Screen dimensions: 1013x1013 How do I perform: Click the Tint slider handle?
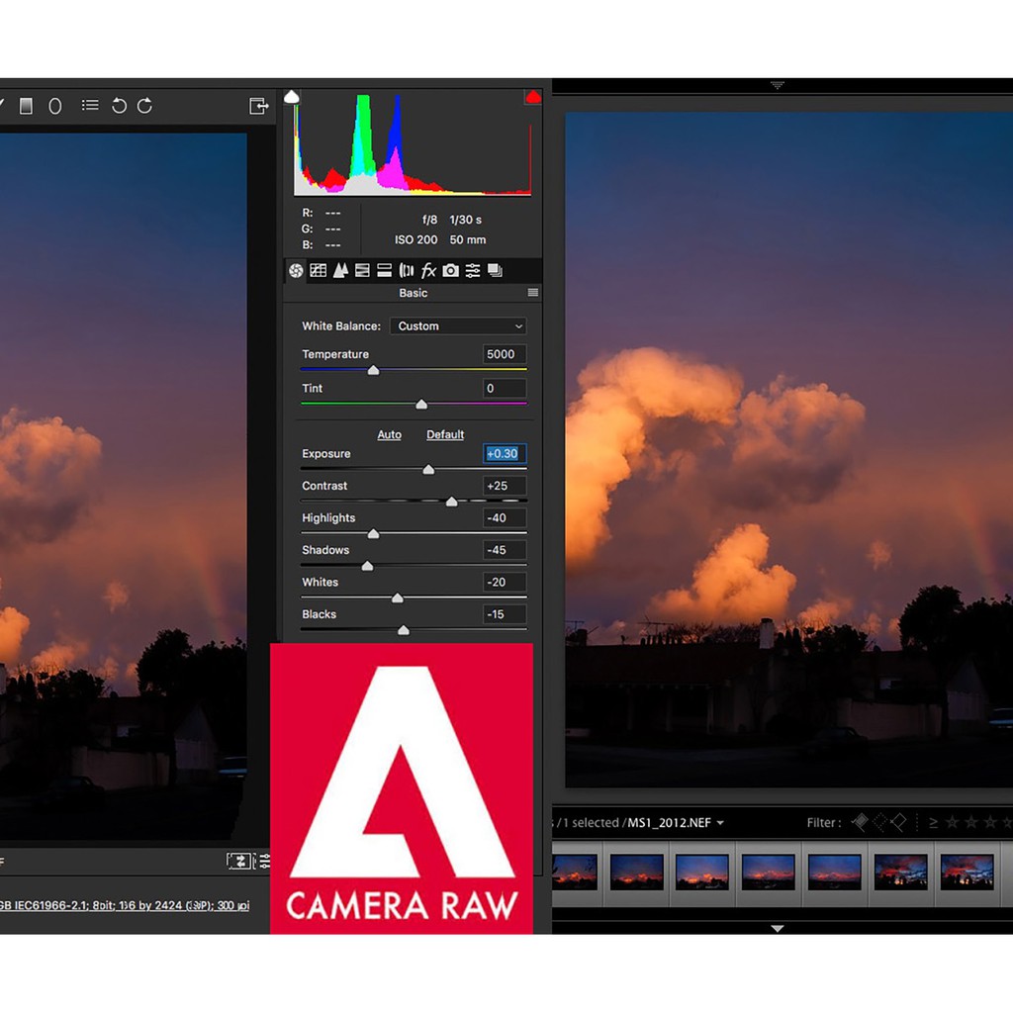(421, 405)
